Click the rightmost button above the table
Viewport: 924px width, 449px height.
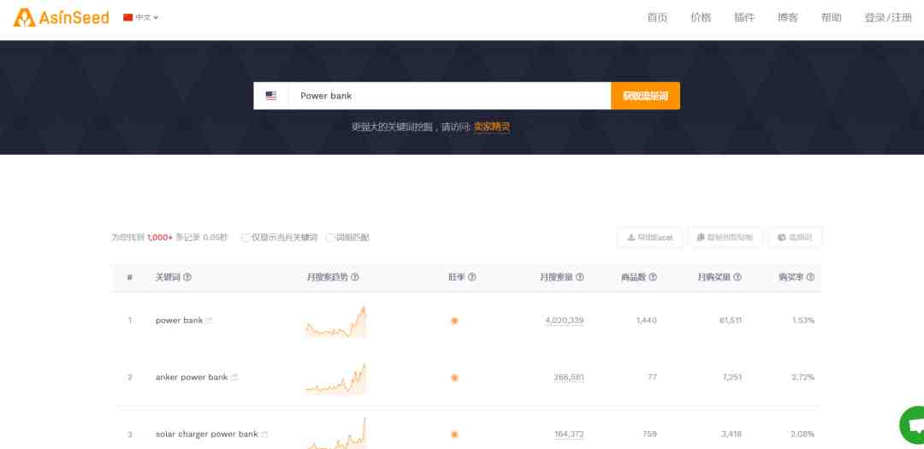(x=795, y=238)
